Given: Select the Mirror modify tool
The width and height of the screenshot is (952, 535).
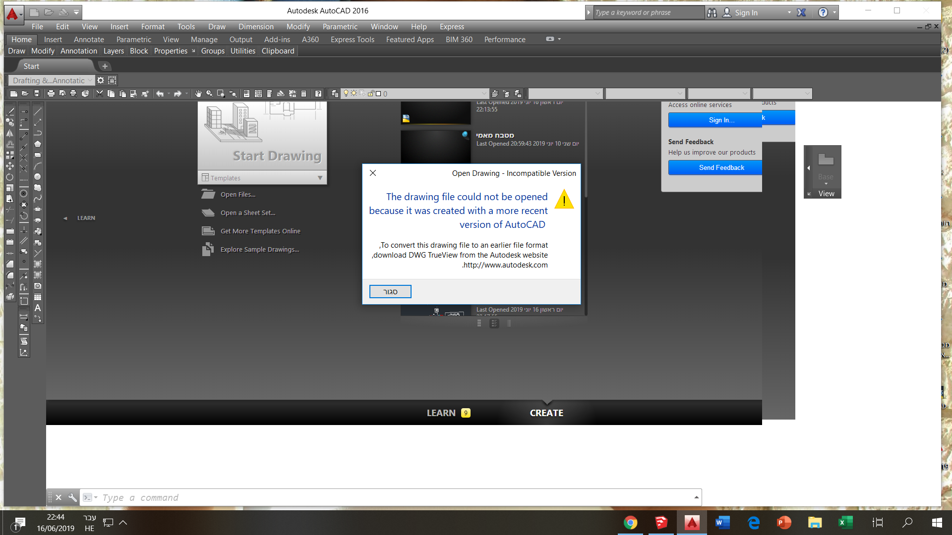Looking at the screenshot, I should [10, 133].
